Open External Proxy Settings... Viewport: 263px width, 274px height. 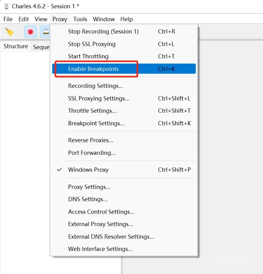[124, 224]
